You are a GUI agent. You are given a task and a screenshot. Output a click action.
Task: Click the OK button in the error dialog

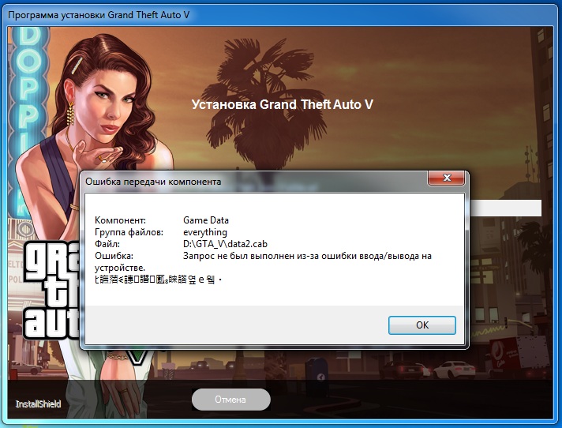pos(422,325)
